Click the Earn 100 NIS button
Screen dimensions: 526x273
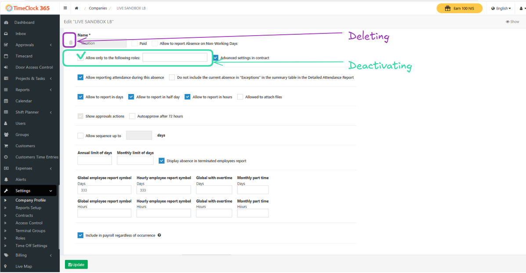coord(459,8)
